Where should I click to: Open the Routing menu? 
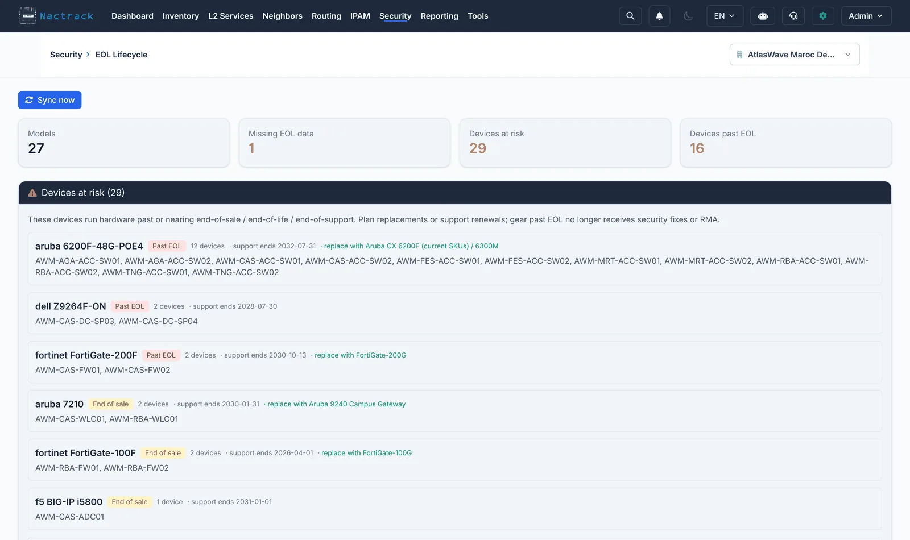(x=326, y=16)
